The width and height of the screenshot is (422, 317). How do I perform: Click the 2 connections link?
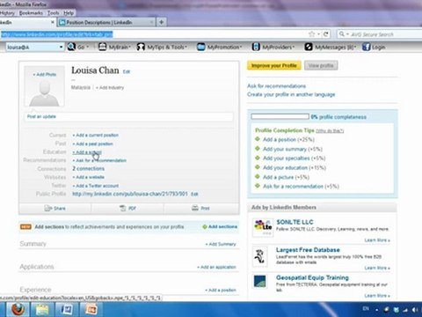(88, 168)
